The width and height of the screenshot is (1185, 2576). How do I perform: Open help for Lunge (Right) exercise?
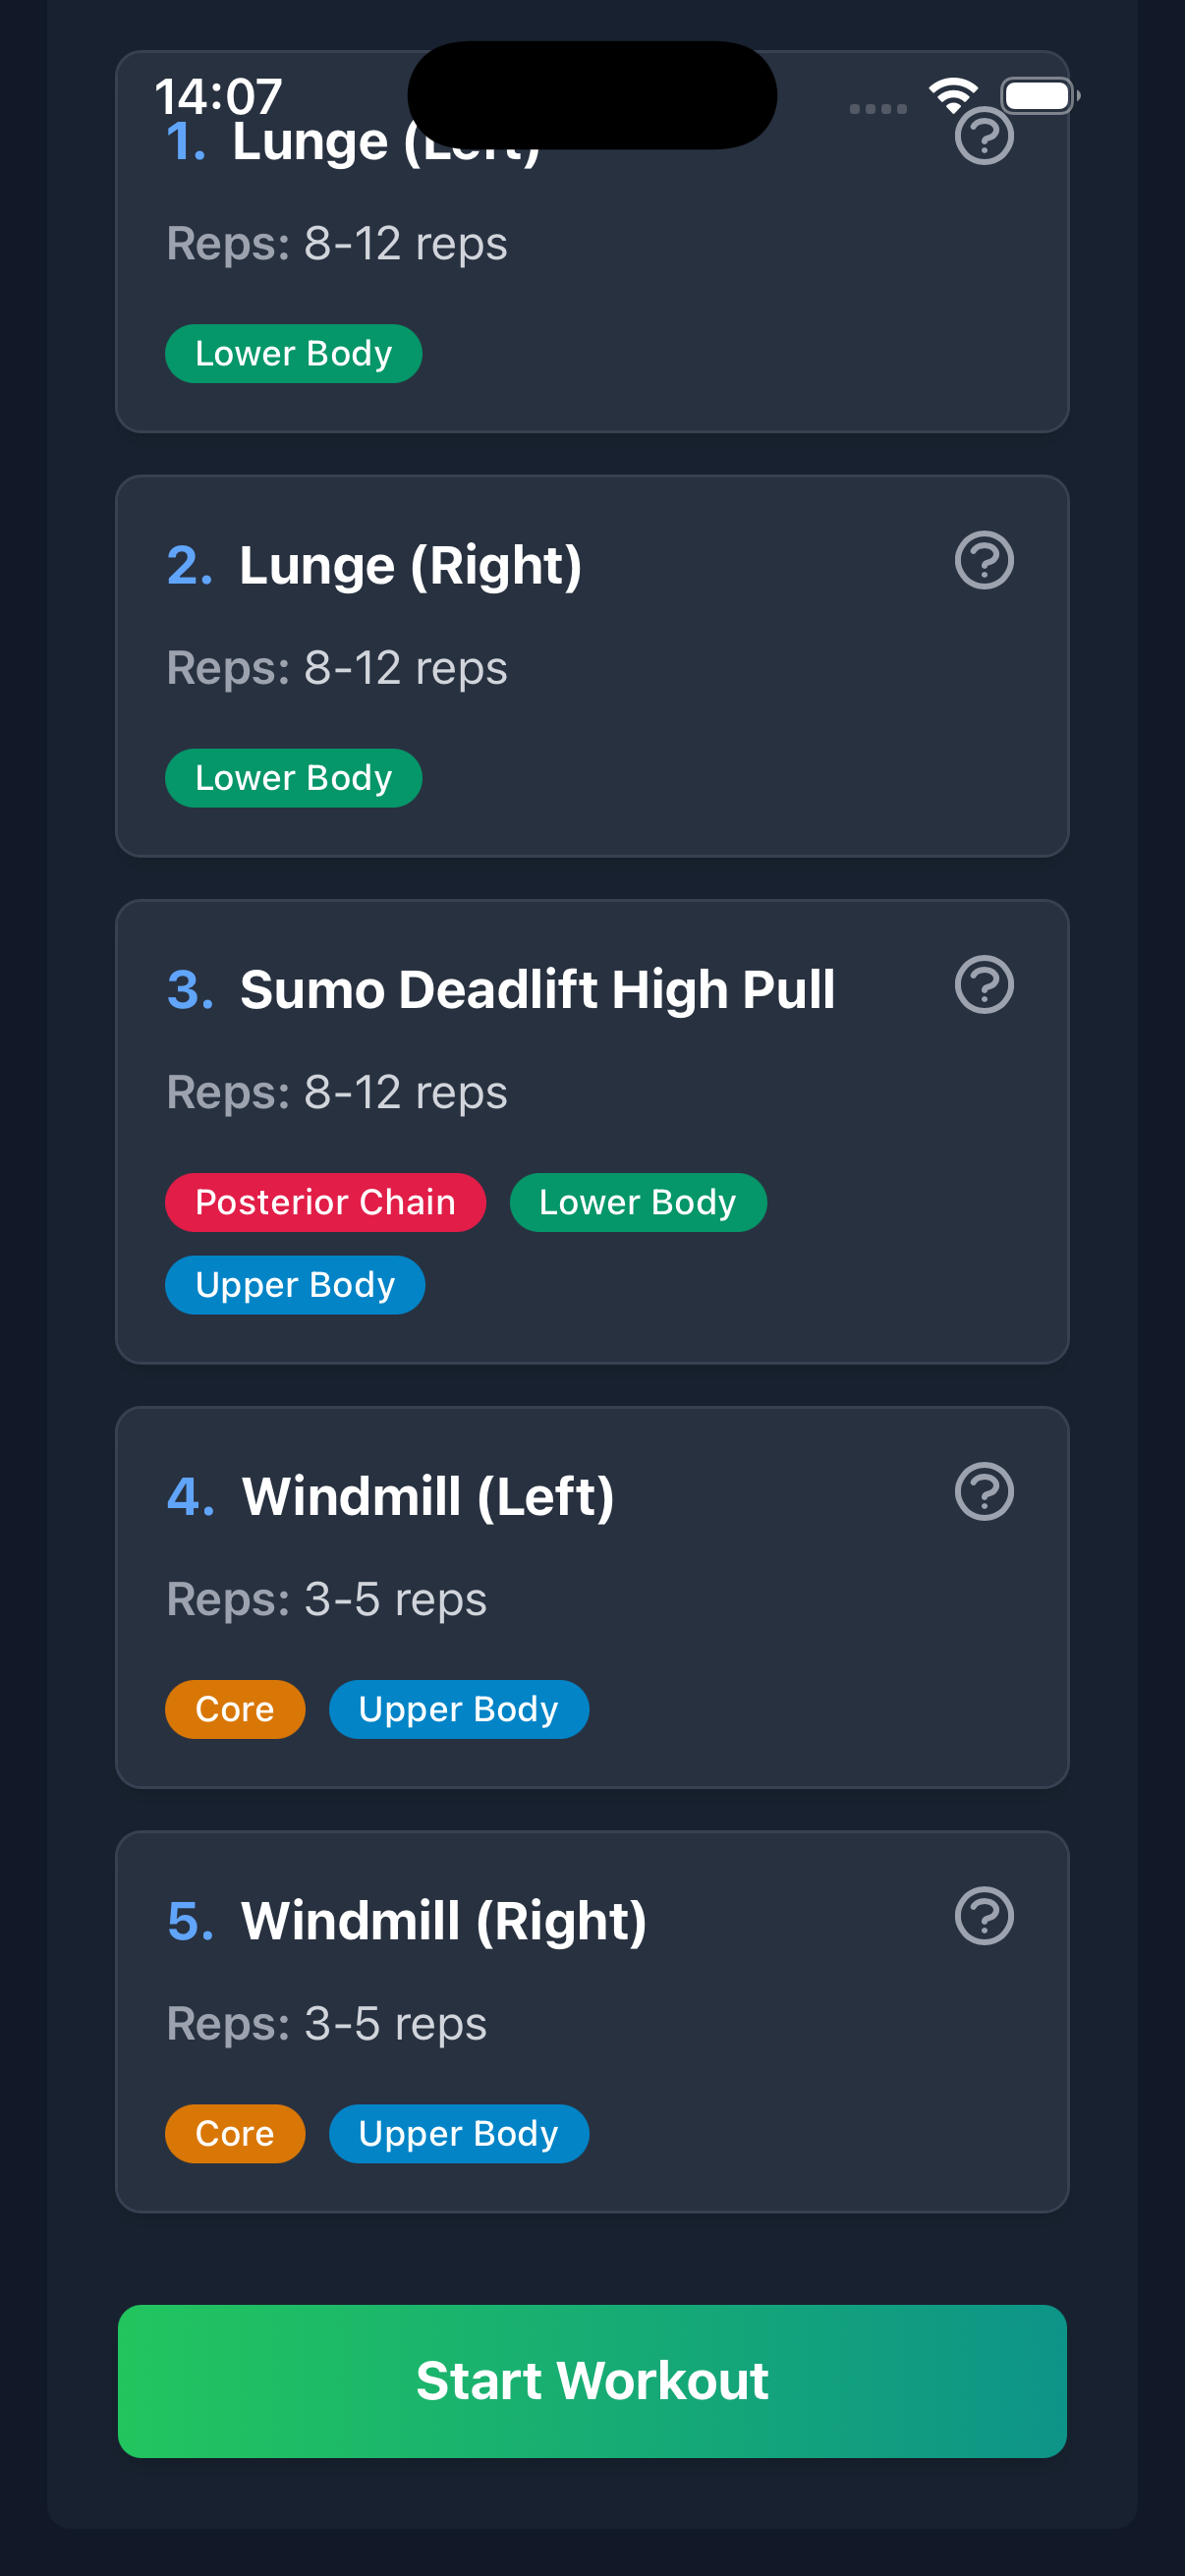(x=984, y=560)
